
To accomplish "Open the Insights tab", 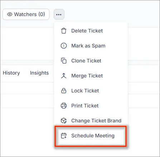I will click(x=39, y=73).
